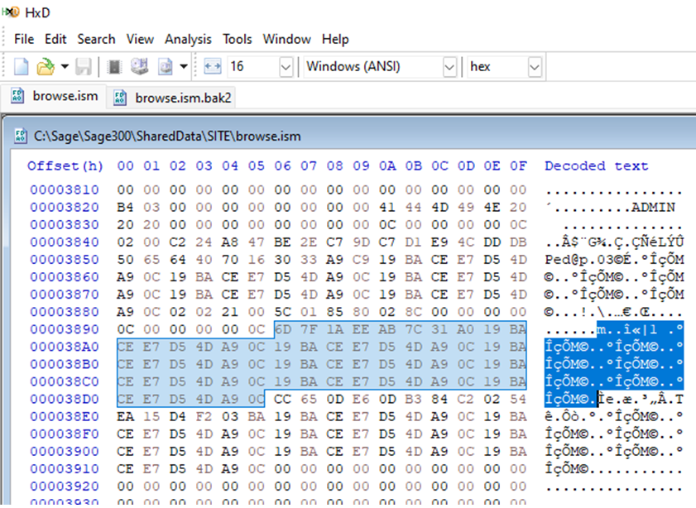The height and width of the screenshot is (508, 696).
Task: Open the Analysis menu
Action: tap(188, 39)
